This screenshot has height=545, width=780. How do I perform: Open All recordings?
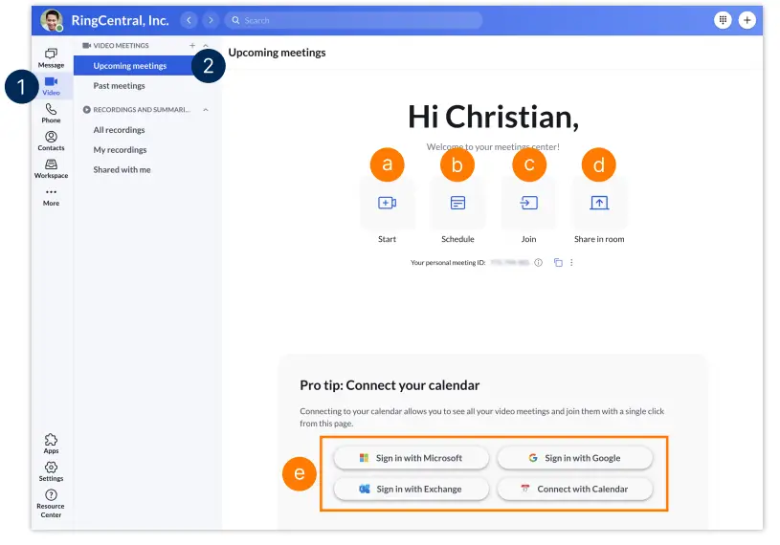point(119,130)
